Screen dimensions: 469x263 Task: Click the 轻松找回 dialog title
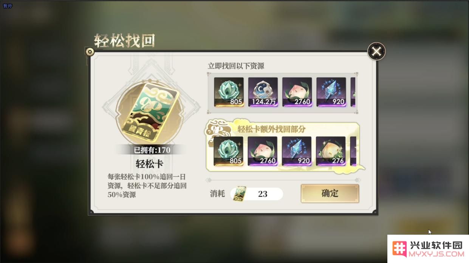tap(125, 41)
